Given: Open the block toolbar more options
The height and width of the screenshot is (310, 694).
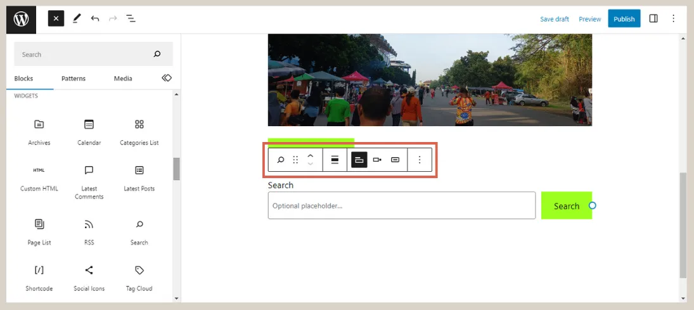Looking at the screenshot, I should 420,160.
